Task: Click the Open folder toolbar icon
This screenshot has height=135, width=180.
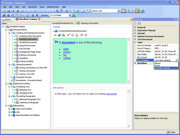Action: pos(4,11)
